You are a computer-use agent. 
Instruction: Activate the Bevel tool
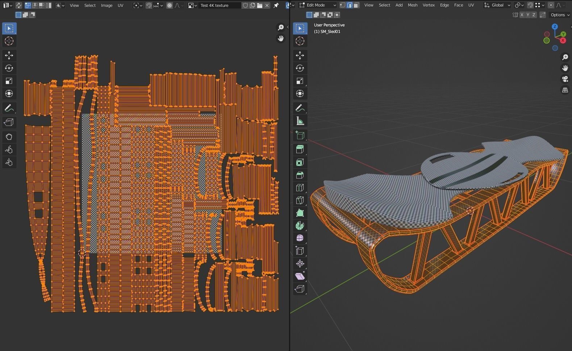tap(300, 175)
